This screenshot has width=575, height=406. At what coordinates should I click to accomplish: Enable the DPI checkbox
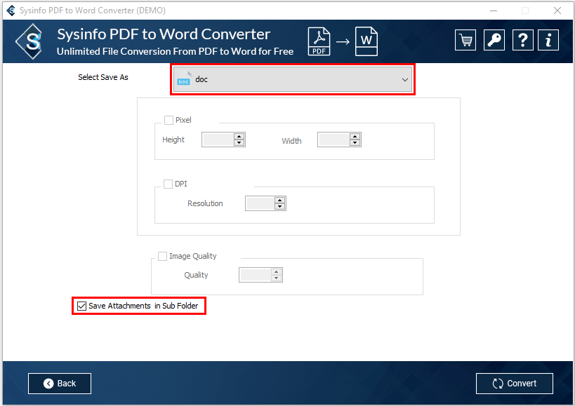click(x=168, y=184)
